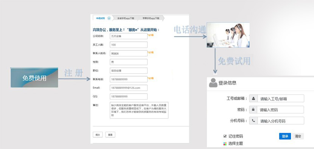
Task: Click the call center agents photo
Action: 228,35
